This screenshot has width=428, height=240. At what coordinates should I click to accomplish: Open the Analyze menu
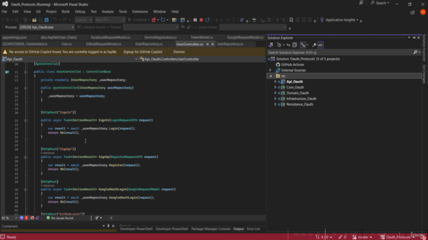108,12
